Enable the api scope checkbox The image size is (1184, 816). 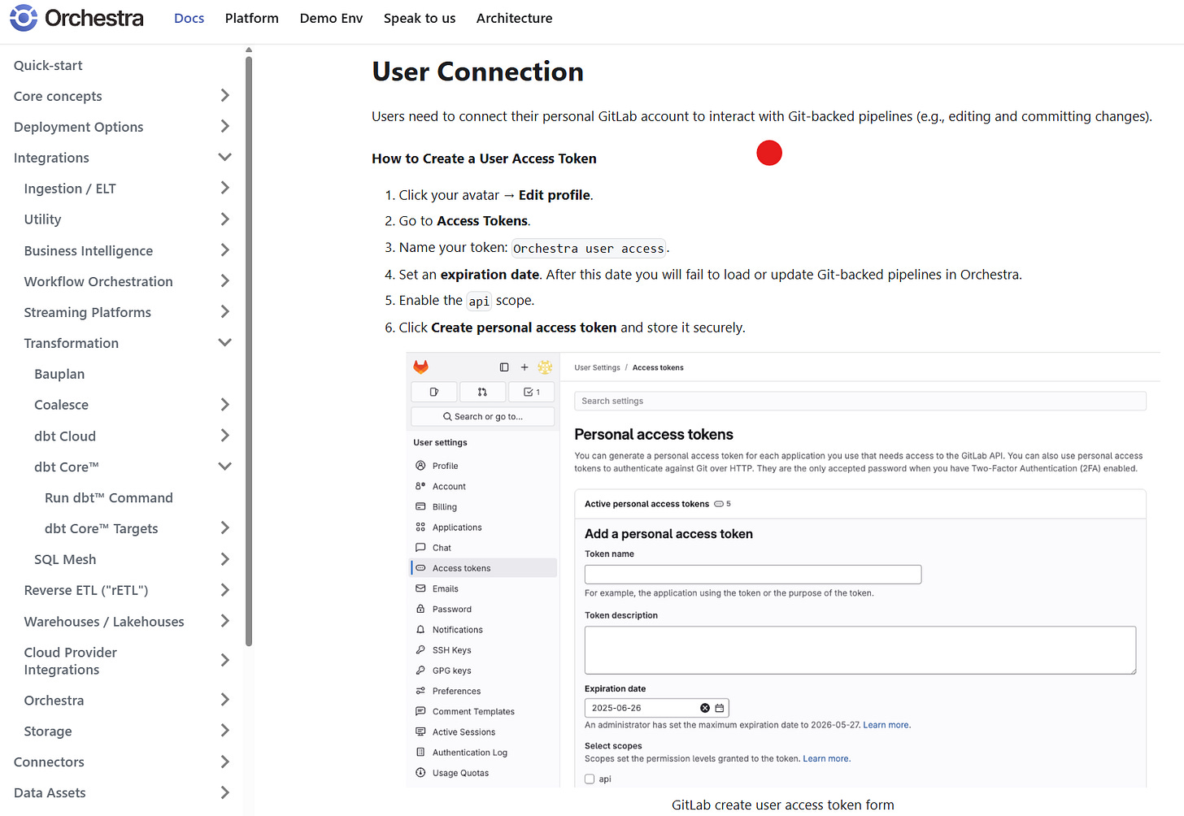click(590, 779)
